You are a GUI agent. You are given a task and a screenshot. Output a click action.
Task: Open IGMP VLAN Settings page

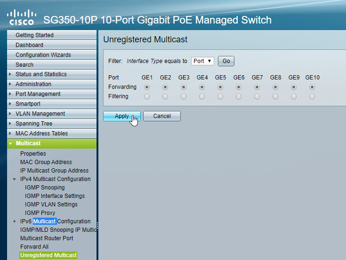pos(51,205)
